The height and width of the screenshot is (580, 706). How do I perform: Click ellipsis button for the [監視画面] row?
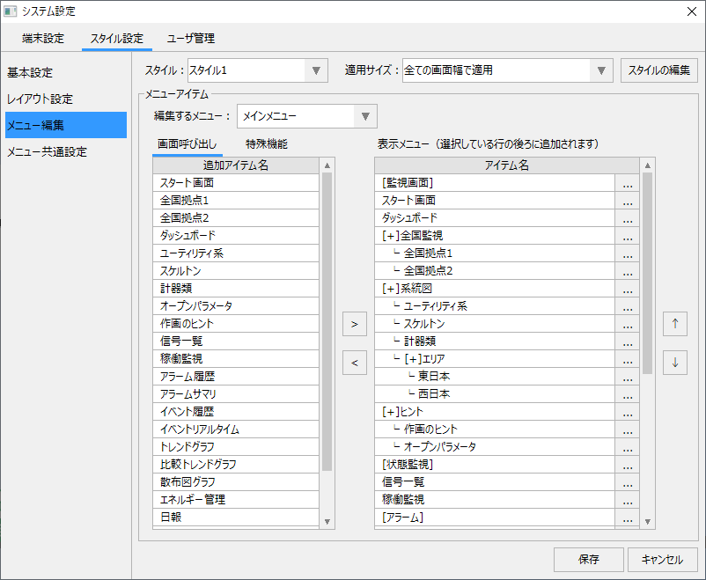pos(627,183)
